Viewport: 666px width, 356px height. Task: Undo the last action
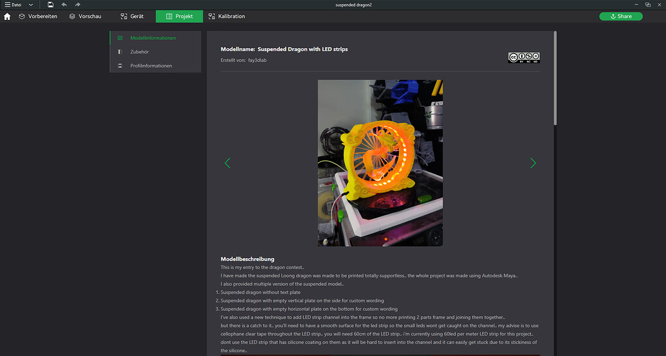[x=64, y=5]
